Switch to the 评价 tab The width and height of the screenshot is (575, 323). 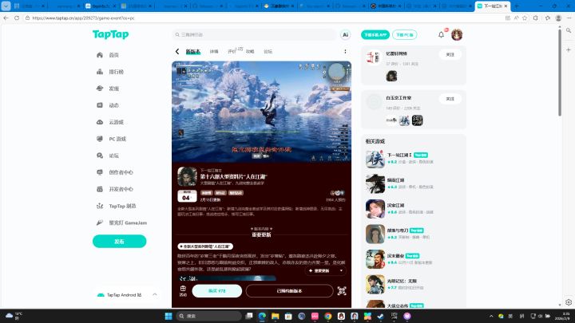232,52
